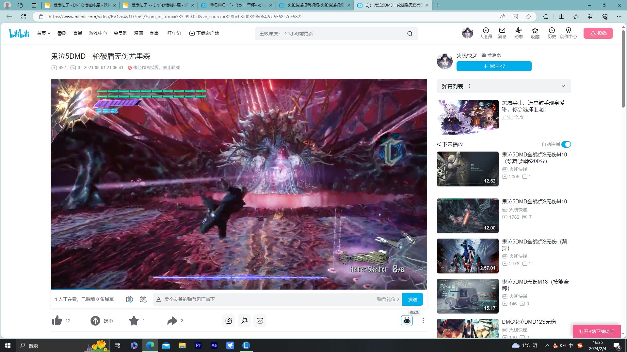The image size is (627, 352).
Task: Open After Effects from taskbar
Action: point(214,345)
